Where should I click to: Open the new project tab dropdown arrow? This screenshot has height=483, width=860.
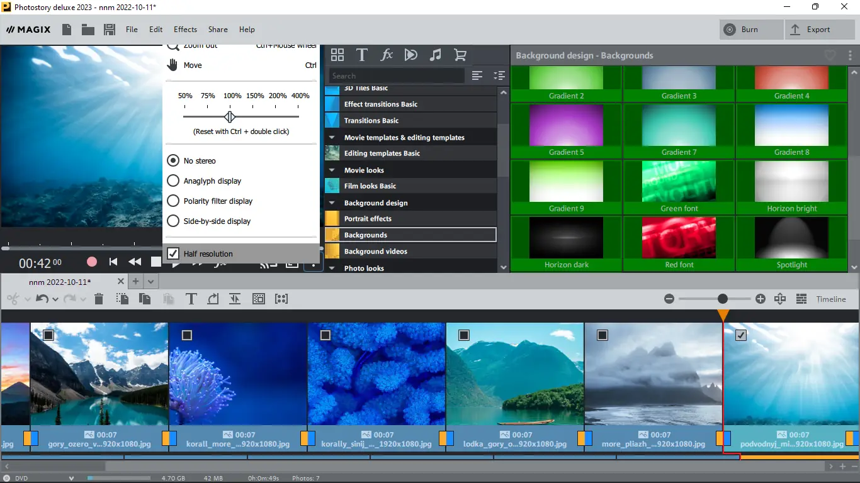click(149, 281)
